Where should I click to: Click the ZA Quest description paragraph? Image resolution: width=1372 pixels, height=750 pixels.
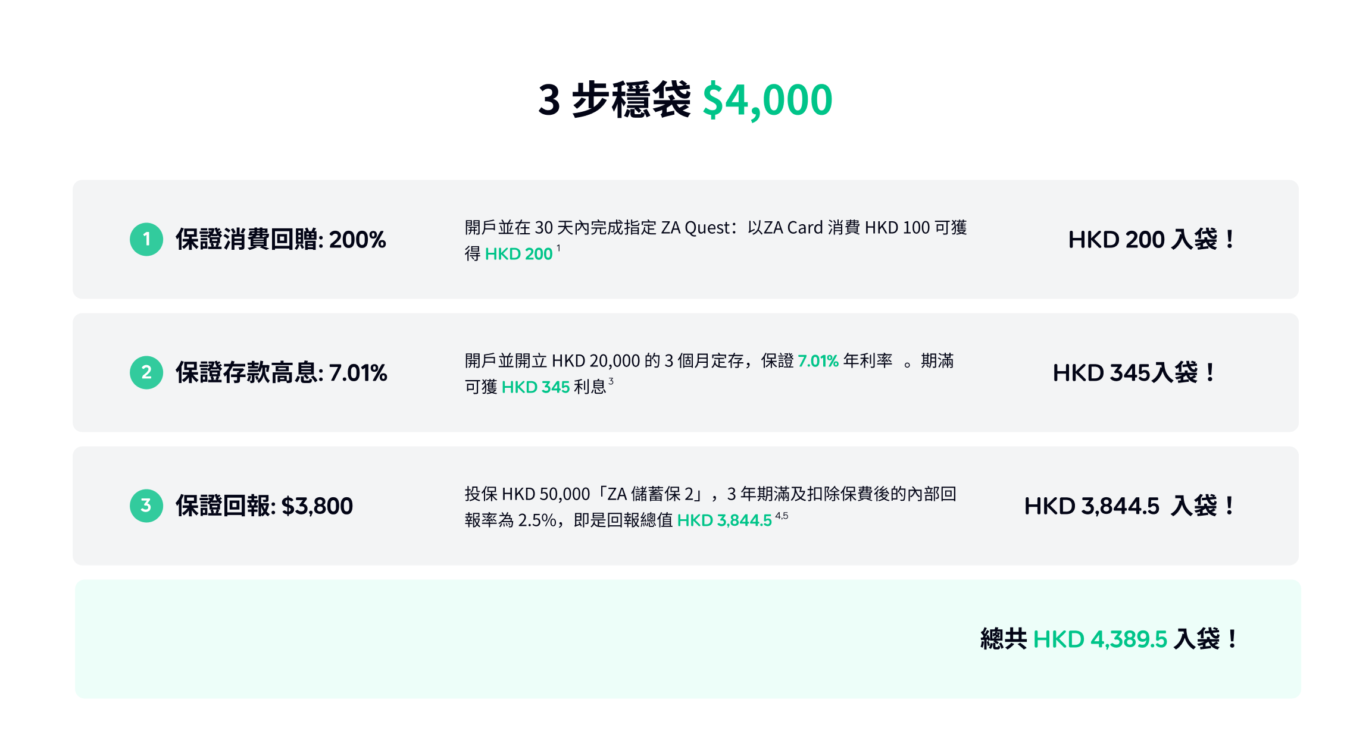pos(715,240)
